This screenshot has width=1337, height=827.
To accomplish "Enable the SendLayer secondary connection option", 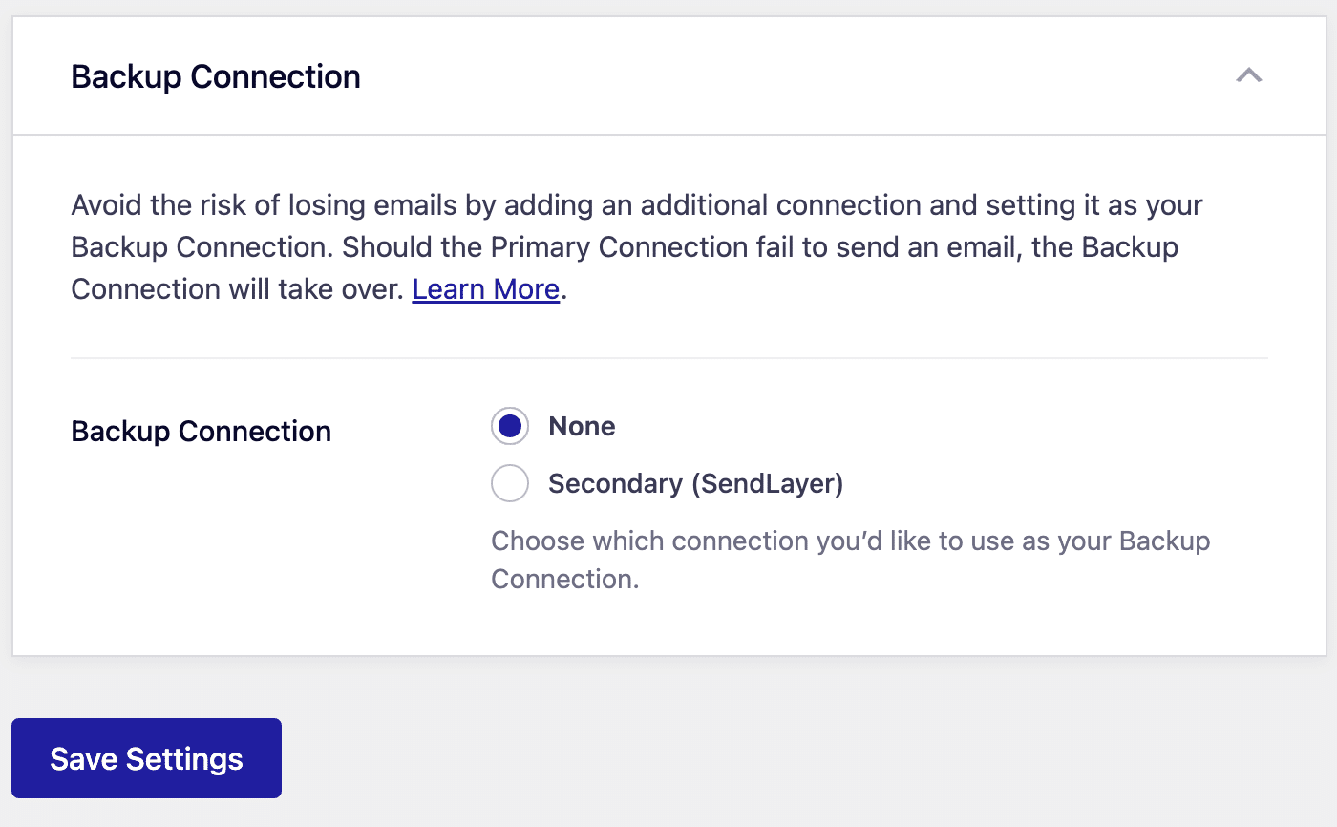I will [509, 483].
